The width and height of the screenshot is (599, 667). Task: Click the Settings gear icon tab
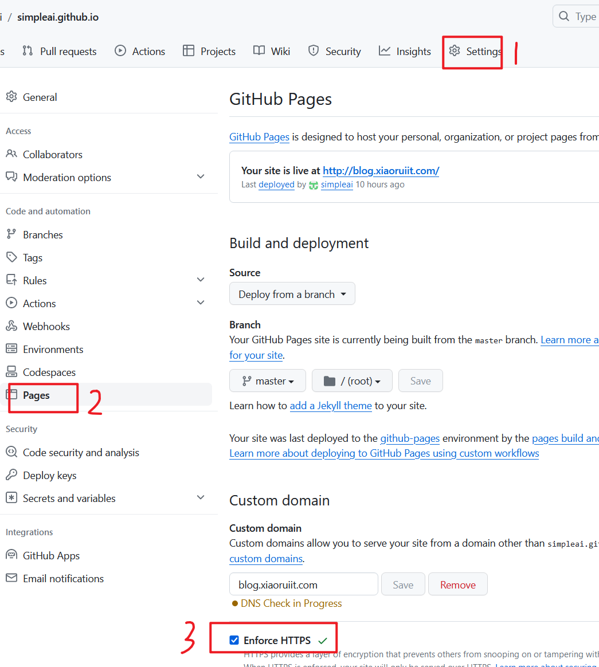tap(455, 51)
